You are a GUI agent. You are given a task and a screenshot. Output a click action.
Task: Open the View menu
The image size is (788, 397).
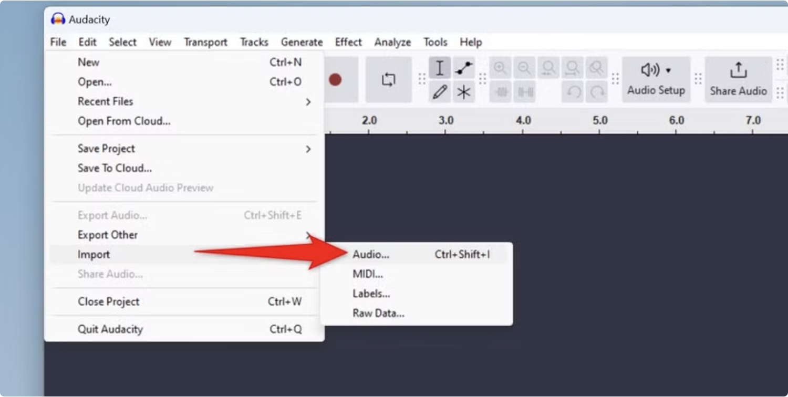click(x=160, y=42)
